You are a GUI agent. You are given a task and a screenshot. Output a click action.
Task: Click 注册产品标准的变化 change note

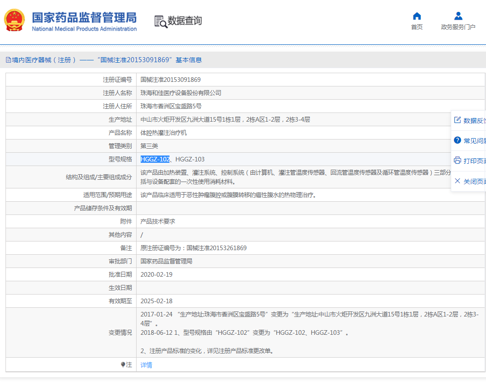pyautogui.click(x=207, y=351)
